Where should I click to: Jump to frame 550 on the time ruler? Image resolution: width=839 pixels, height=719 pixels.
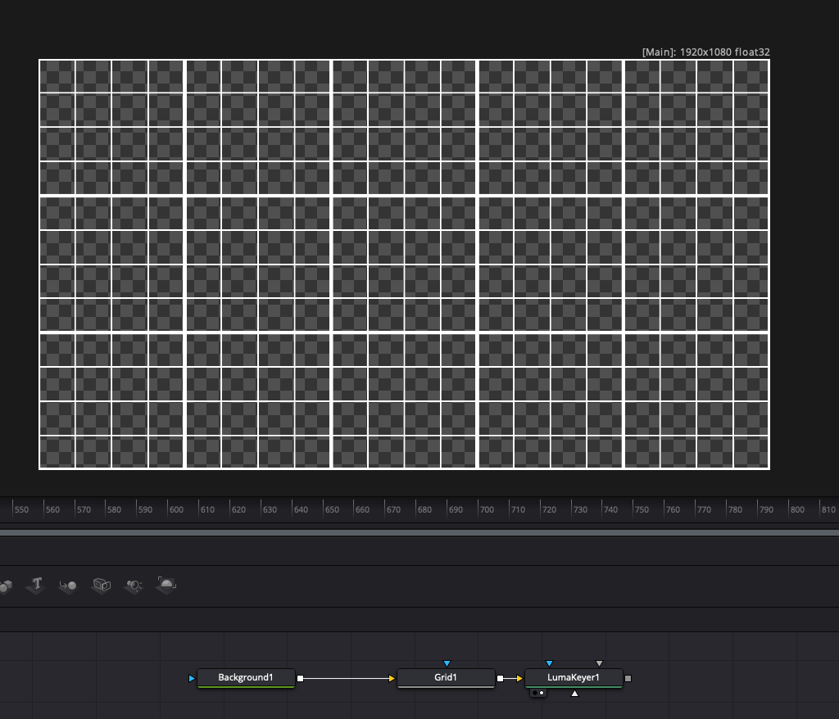pyautogui.click(x=21, y=509)
